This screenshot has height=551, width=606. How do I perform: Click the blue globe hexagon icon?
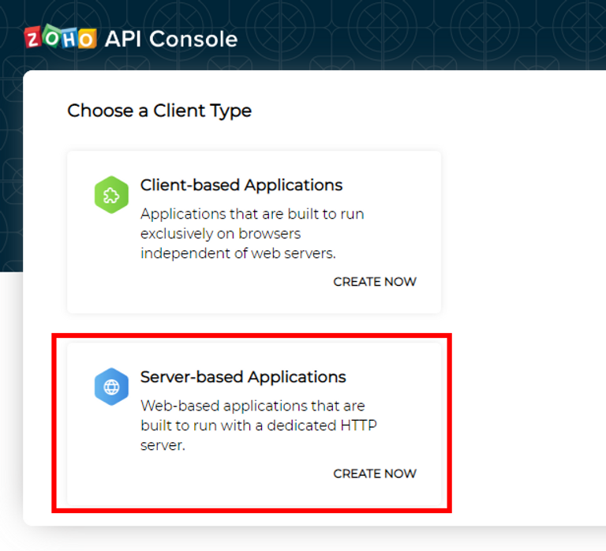tap(111, 387)
